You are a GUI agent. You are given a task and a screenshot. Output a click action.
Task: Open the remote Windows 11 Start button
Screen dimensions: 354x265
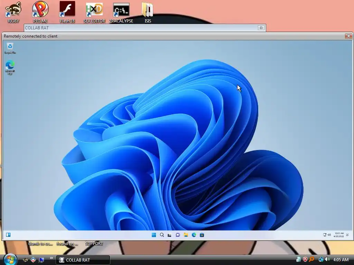coord(154,235)
